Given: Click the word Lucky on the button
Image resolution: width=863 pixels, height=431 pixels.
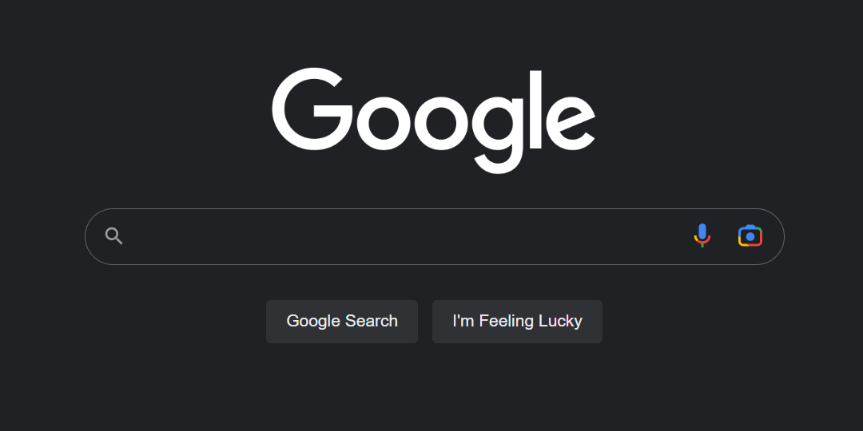Looking at the screenshot, I should click(x=559, y=322).
